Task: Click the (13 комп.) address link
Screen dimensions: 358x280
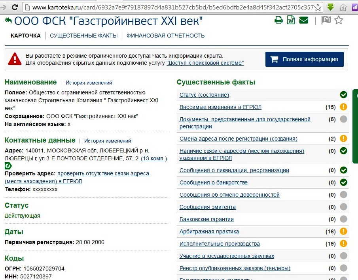Action: coord(154,158)
